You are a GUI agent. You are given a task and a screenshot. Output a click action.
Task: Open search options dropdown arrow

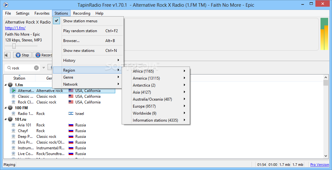[44, 68]
